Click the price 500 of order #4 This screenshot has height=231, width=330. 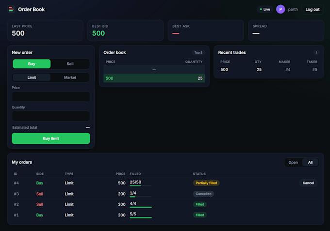122,183
